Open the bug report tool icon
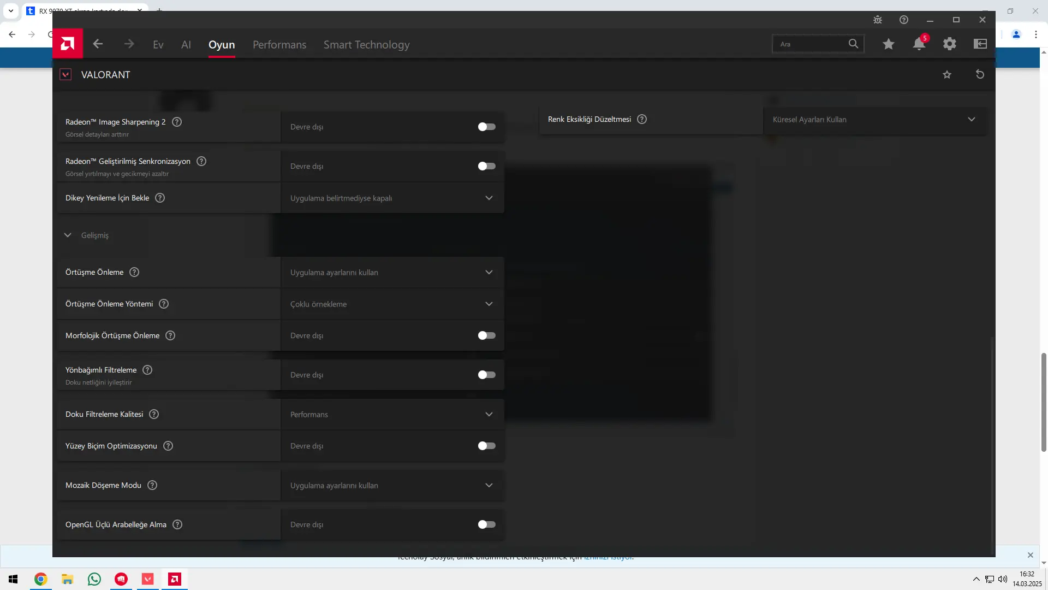The width and height of the screenshot is (1048, 590). (x=878, y=20)
